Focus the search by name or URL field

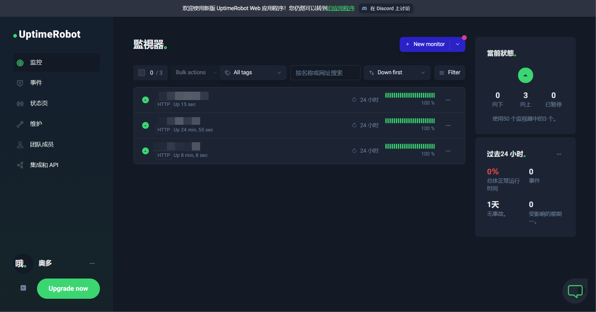[325, 73]
